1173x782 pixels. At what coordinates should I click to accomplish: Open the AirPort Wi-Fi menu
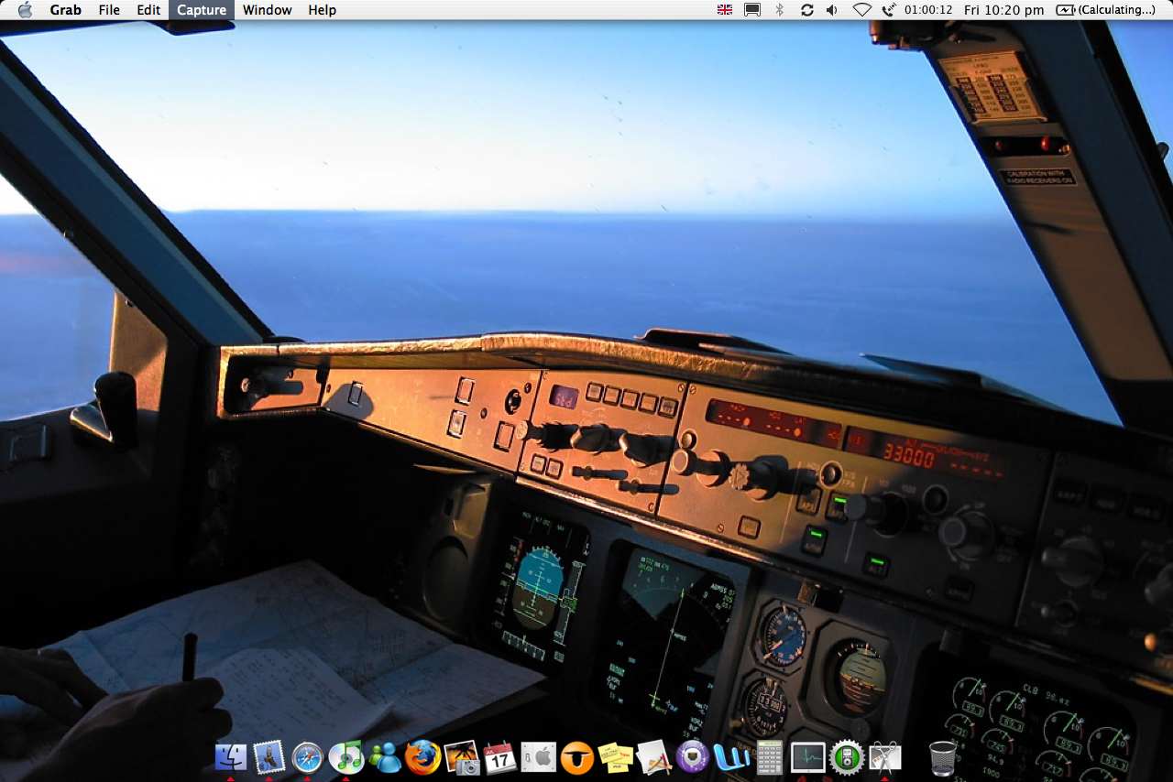point(862,10)
